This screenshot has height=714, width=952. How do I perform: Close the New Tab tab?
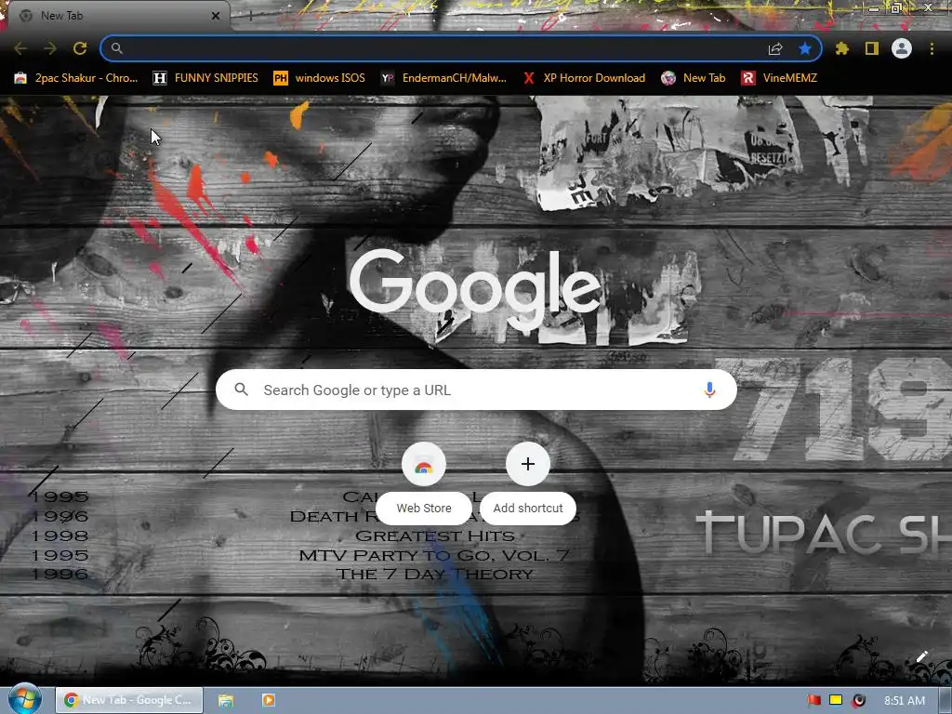[216, 16]
